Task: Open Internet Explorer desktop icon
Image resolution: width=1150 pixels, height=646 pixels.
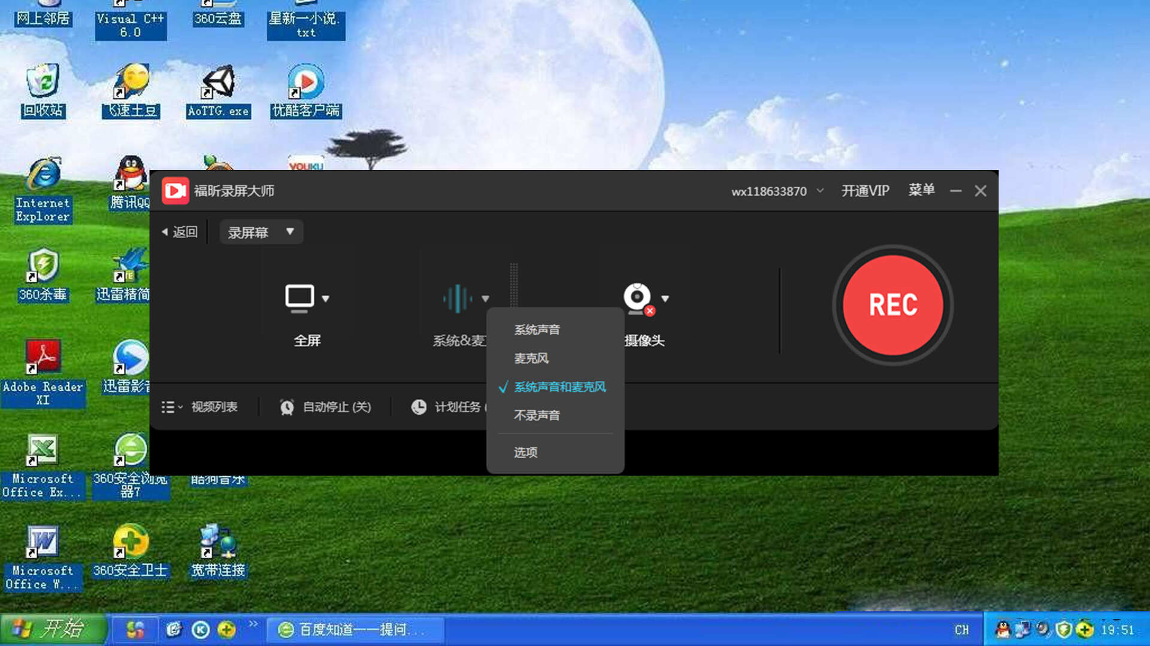Action: [x=43, y=189]
